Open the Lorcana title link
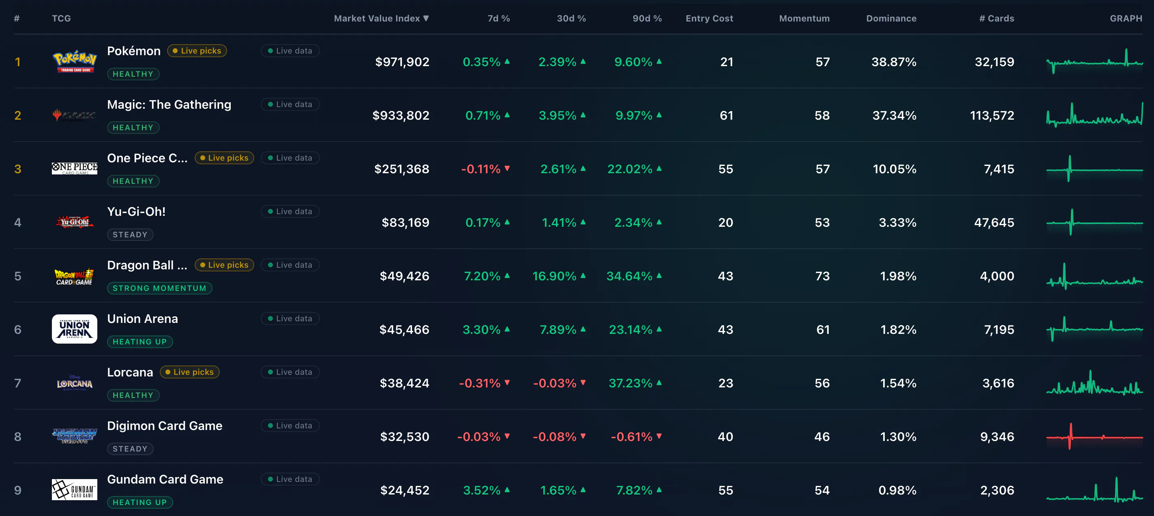Viewport: 1154px width, 516px height. (x=130, y=372)
